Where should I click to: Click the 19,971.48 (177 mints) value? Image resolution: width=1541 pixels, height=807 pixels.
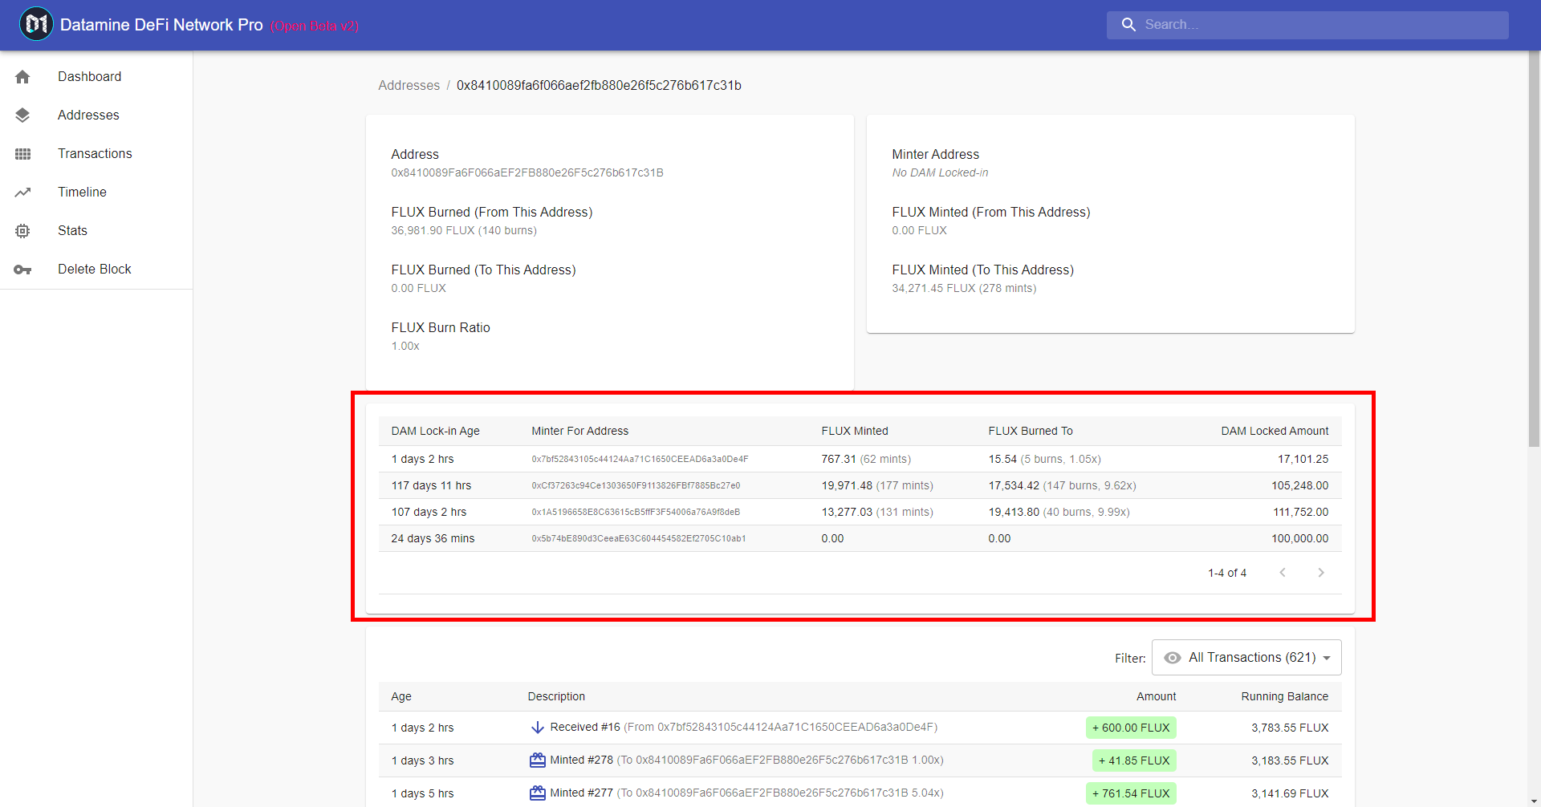tap(877, 486)
